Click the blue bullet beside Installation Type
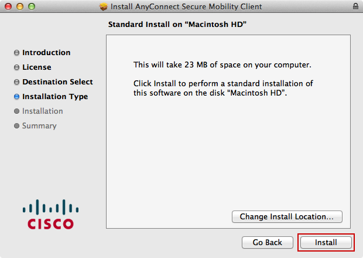Image resolution: width=363 pixels, height=258 pixels. tap(17, 97)
